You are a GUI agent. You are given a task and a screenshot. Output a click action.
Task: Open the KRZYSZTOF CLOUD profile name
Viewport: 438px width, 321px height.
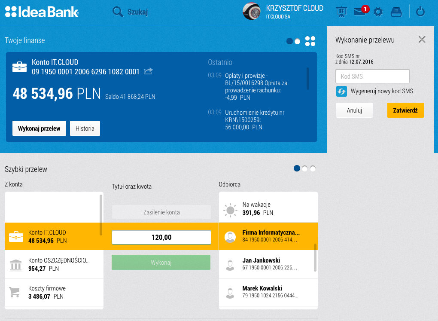[x=295, y=9]
